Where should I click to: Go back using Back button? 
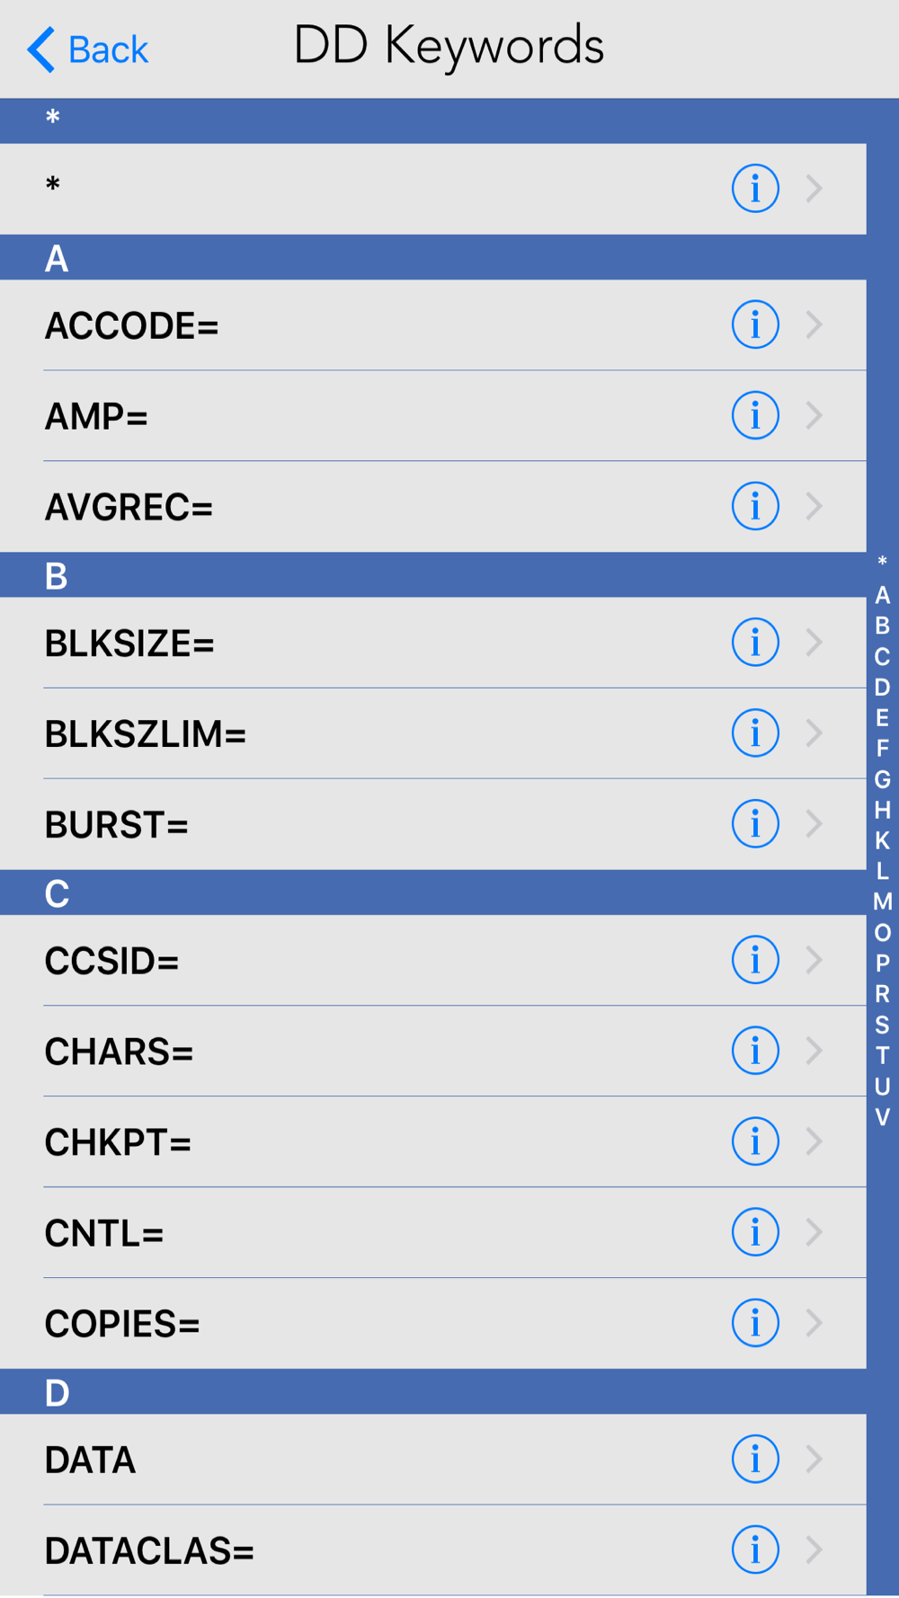(88, 49)
